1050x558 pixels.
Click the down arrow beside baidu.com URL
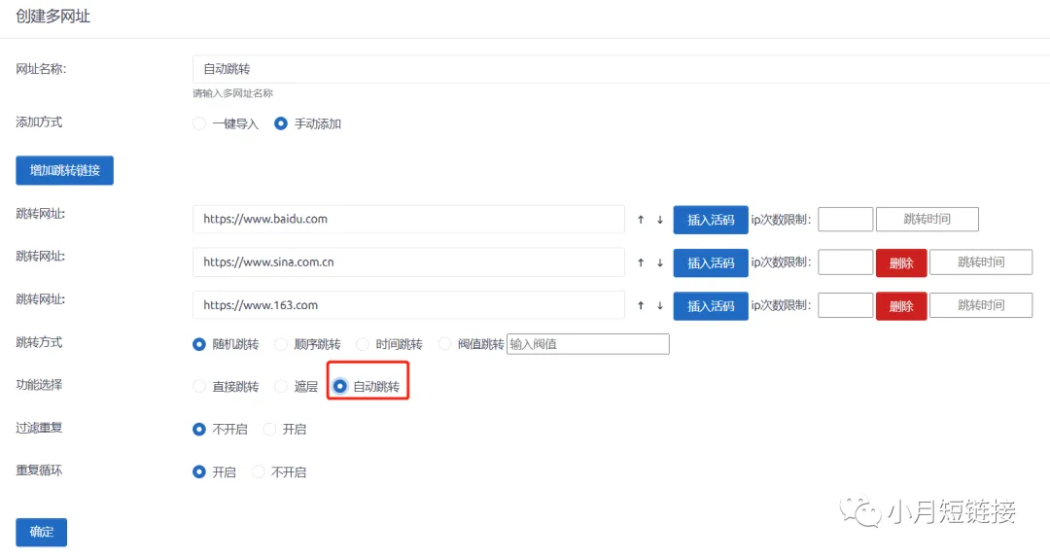click(x=660, y=220)
